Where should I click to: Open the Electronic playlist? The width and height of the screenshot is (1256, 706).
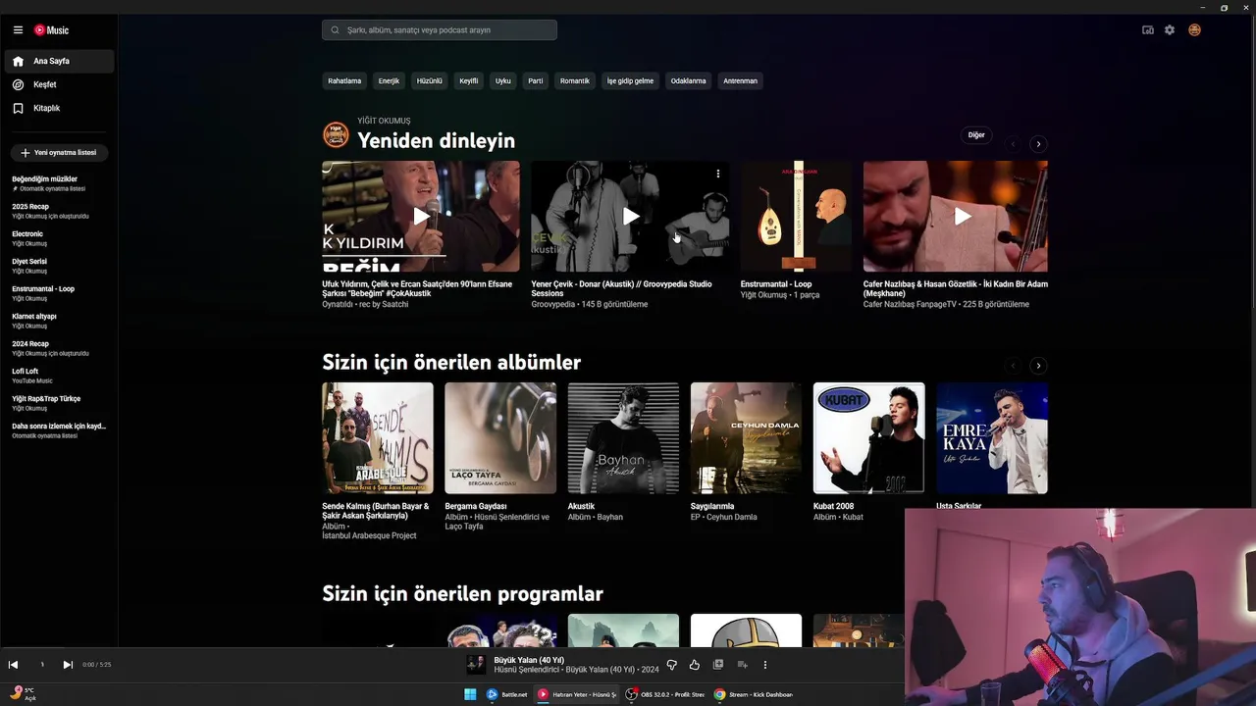point(59,238)
